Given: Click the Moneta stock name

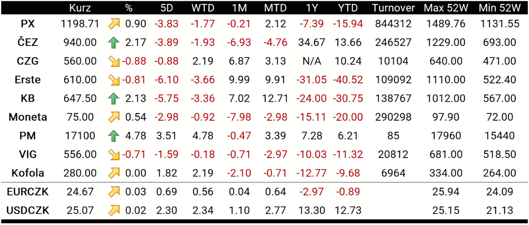Looking at the screenshot, I should 28,117.
